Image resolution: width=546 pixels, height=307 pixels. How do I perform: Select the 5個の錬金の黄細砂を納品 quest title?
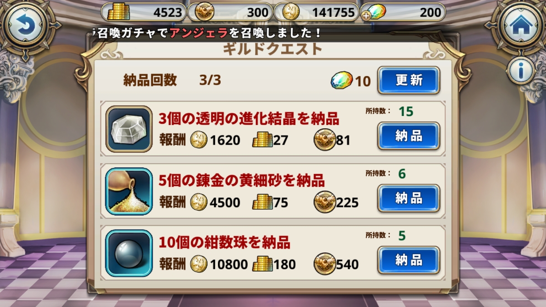click(x=242, y=181)
